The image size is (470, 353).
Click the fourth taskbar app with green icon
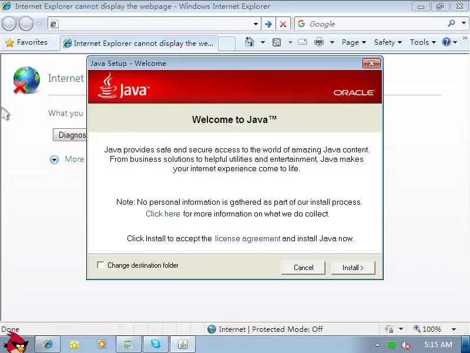tap(128, 344)
